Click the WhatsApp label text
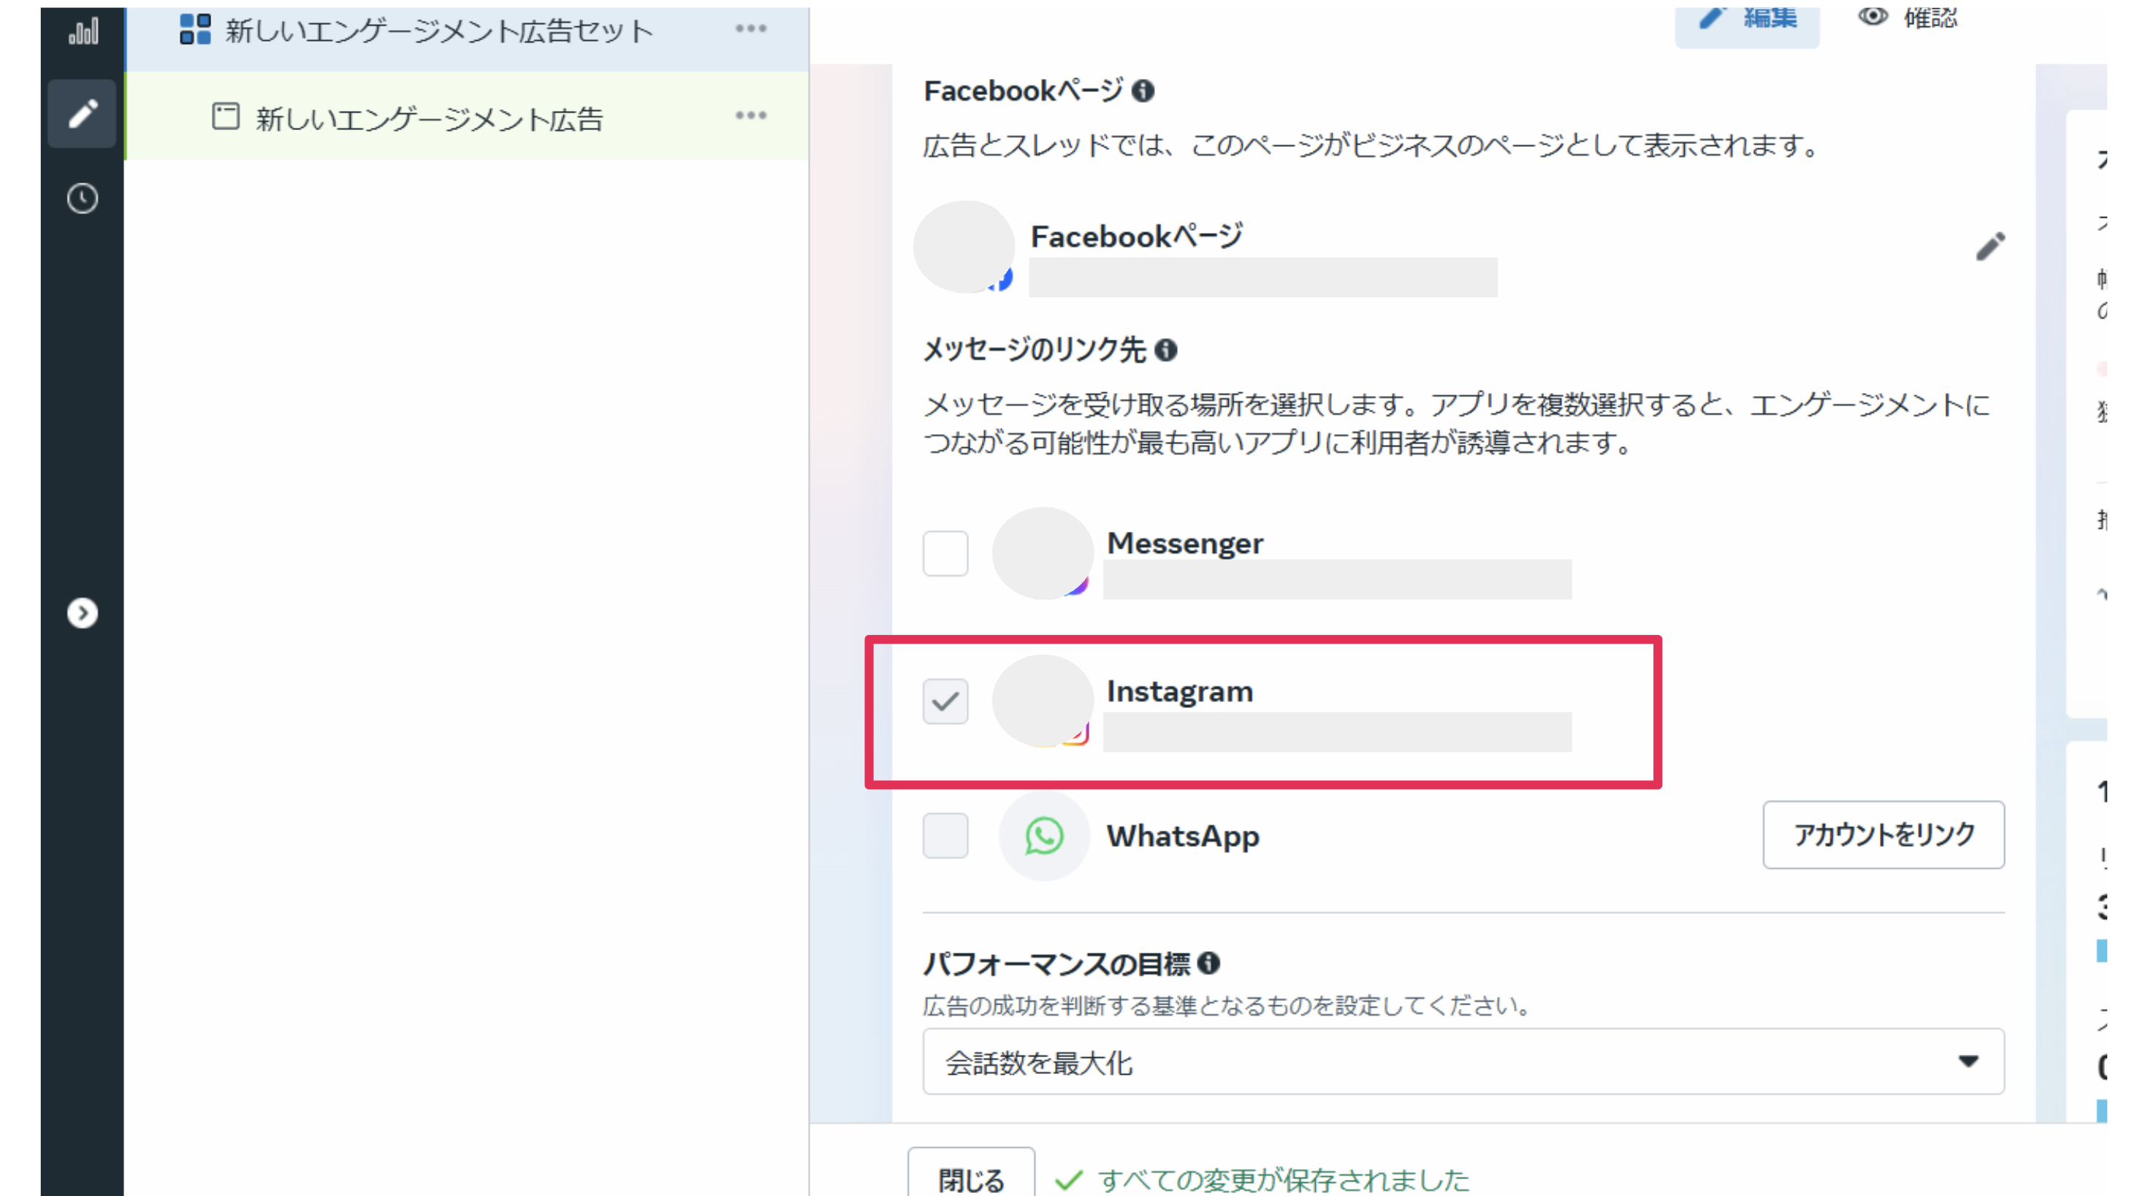The image size is (2148, 1196). point(1184,836)
